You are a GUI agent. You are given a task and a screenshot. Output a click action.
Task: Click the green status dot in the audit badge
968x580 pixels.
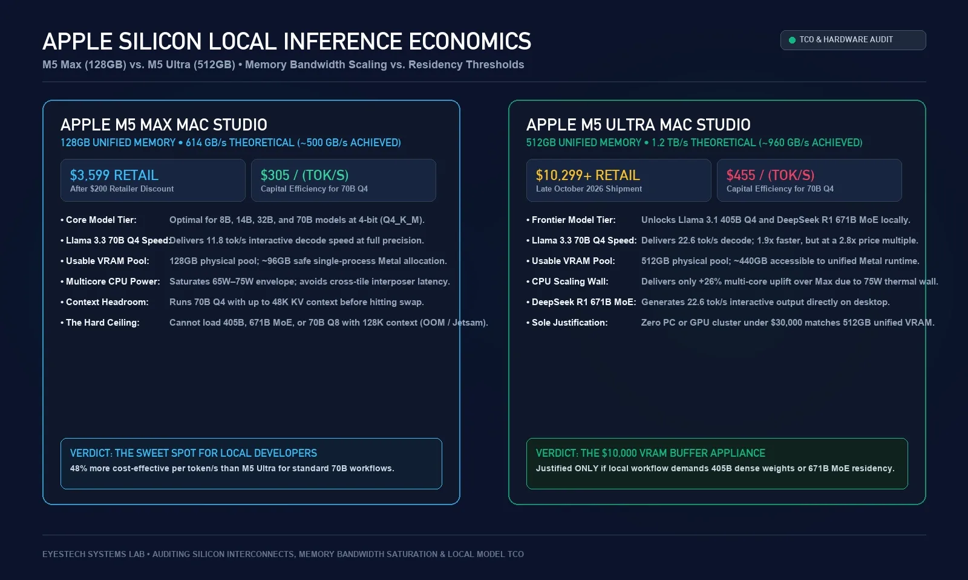pyautogui.click(x=792, y=40)
